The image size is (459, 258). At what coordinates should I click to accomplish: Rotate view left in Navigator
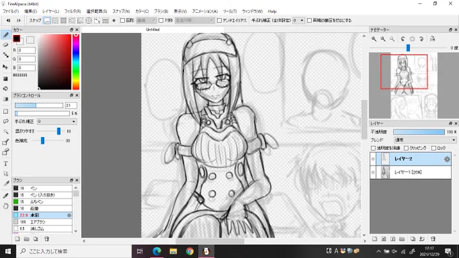click(403, 39)
